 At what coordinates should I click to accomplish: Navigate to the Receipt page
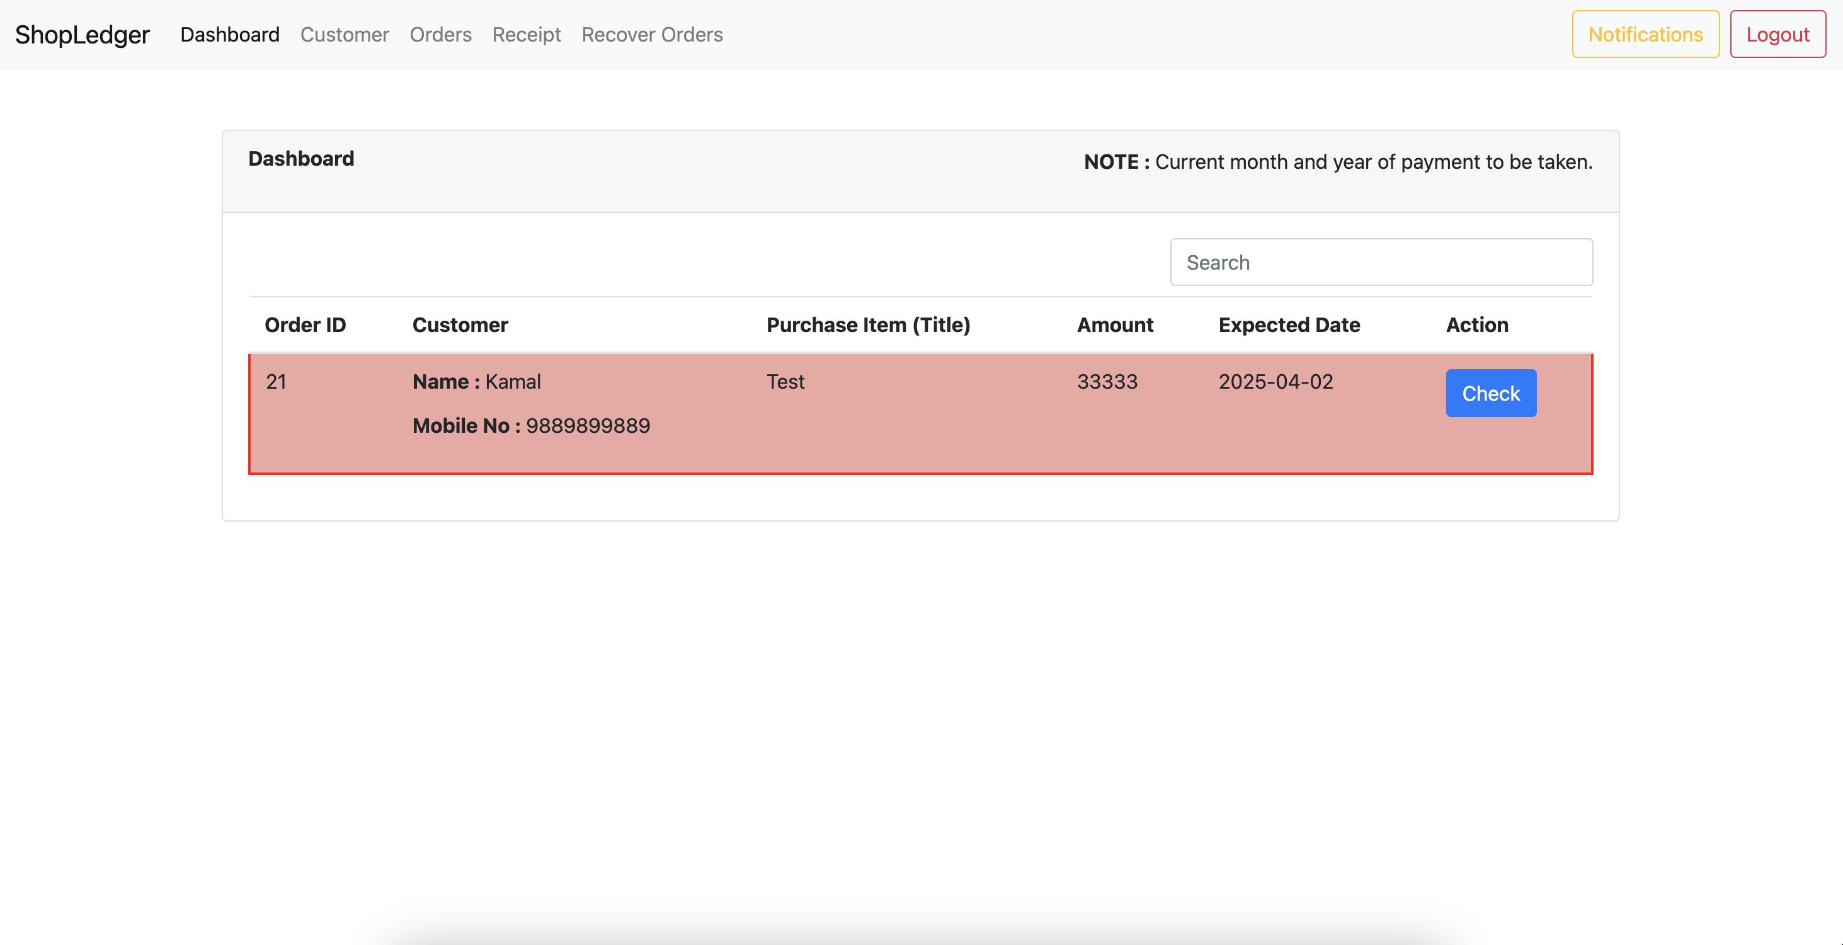[x=526, y=35]
